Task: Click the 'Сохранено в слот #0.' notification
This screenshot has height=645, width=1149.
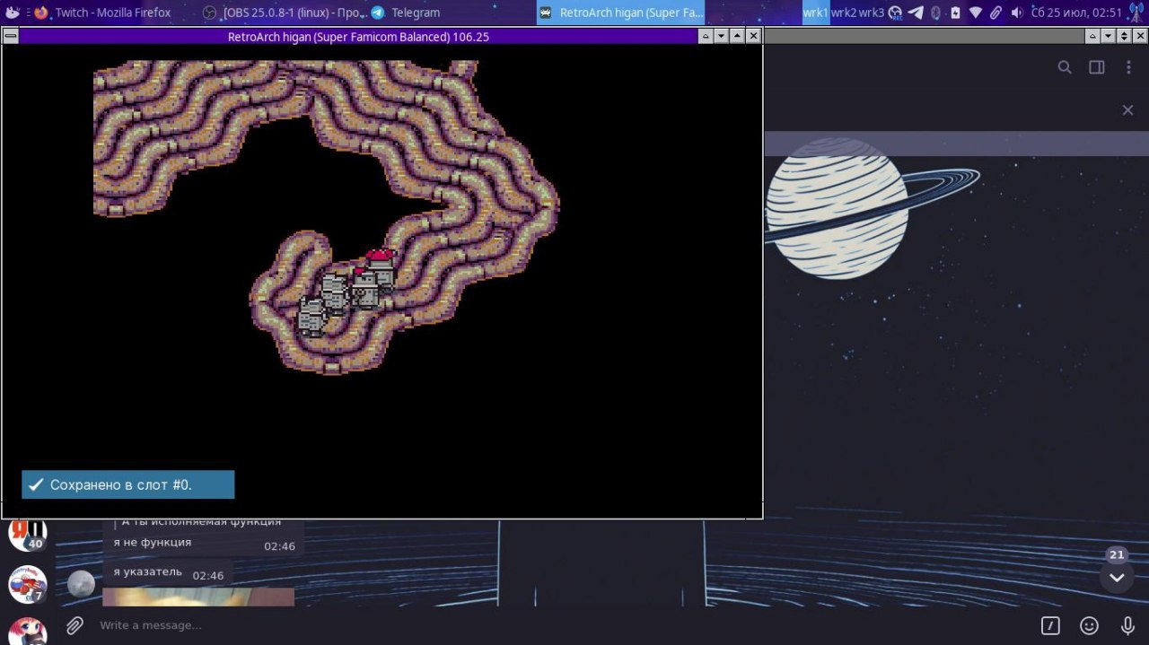Action: (x=128, y=484)
